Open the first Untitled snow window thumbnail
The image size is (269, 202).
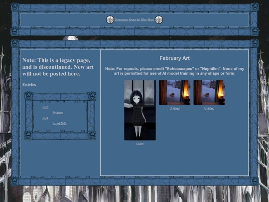click(175, 92)
